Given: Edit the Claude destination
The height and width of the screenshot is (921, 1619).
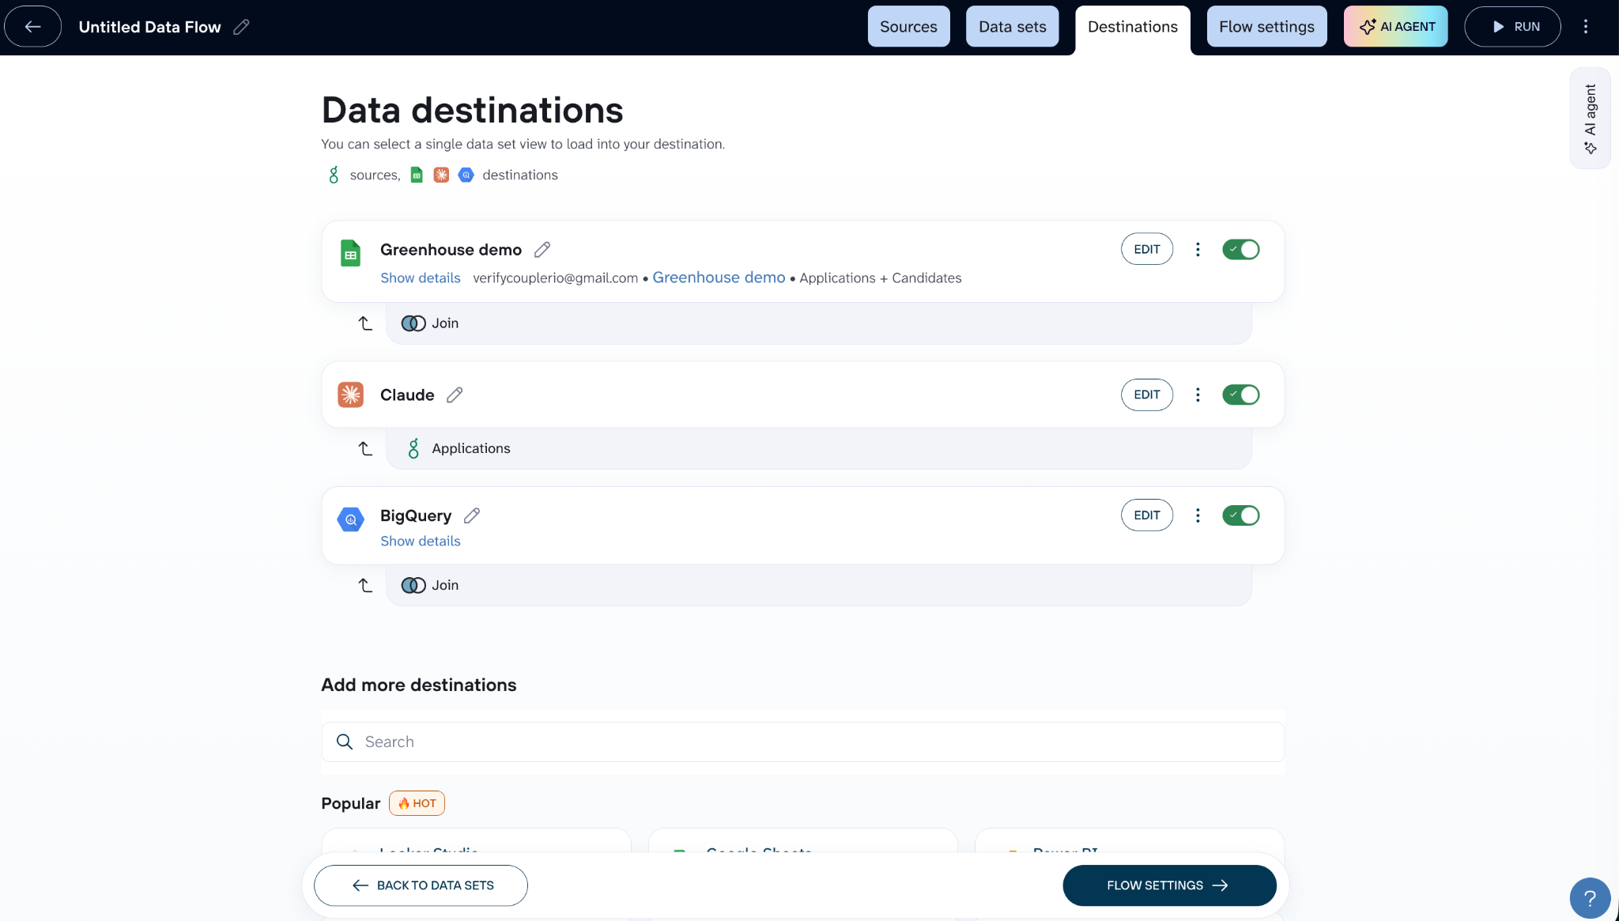Looking at the screenshot, I should 1146,394.
